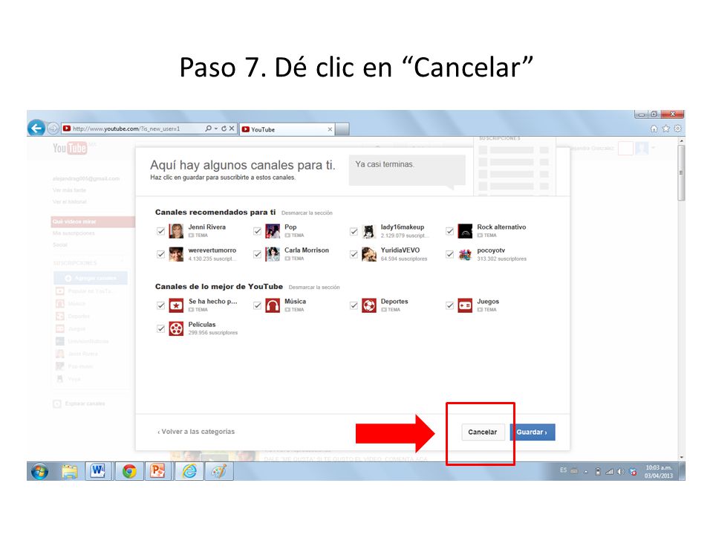The height and width of the screenshot is (535, 713).
Task: Click the browser forward arrow button
Action: click(53, 129)
